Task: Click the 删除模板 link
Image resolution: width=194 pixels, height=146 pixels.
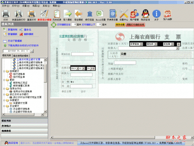Action: 29,34
